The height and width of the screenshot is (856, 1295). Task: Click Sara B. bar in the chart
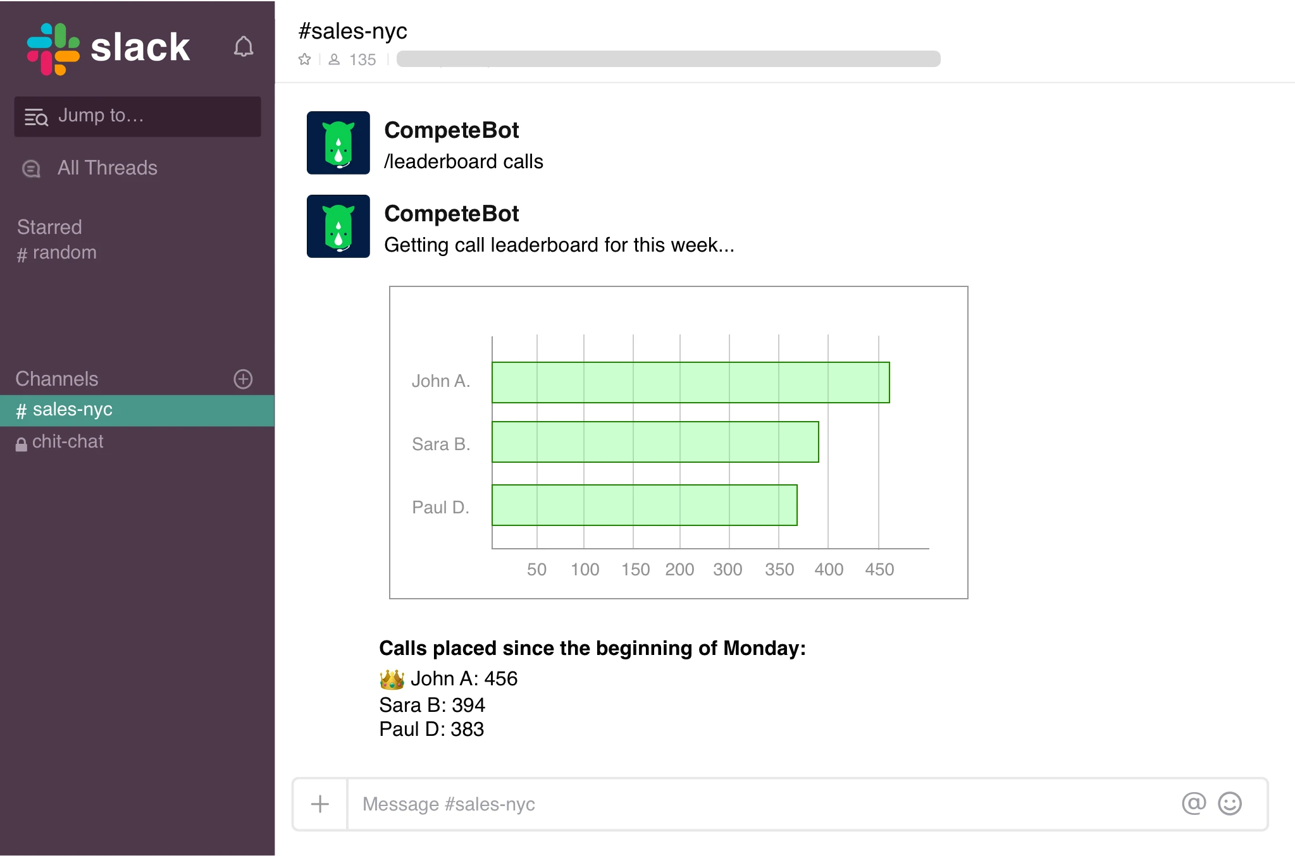[655, 442]
